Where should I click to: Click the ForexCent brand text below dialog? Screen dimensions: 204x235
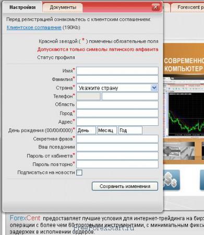pyautogui.click(x=25, y=218)
